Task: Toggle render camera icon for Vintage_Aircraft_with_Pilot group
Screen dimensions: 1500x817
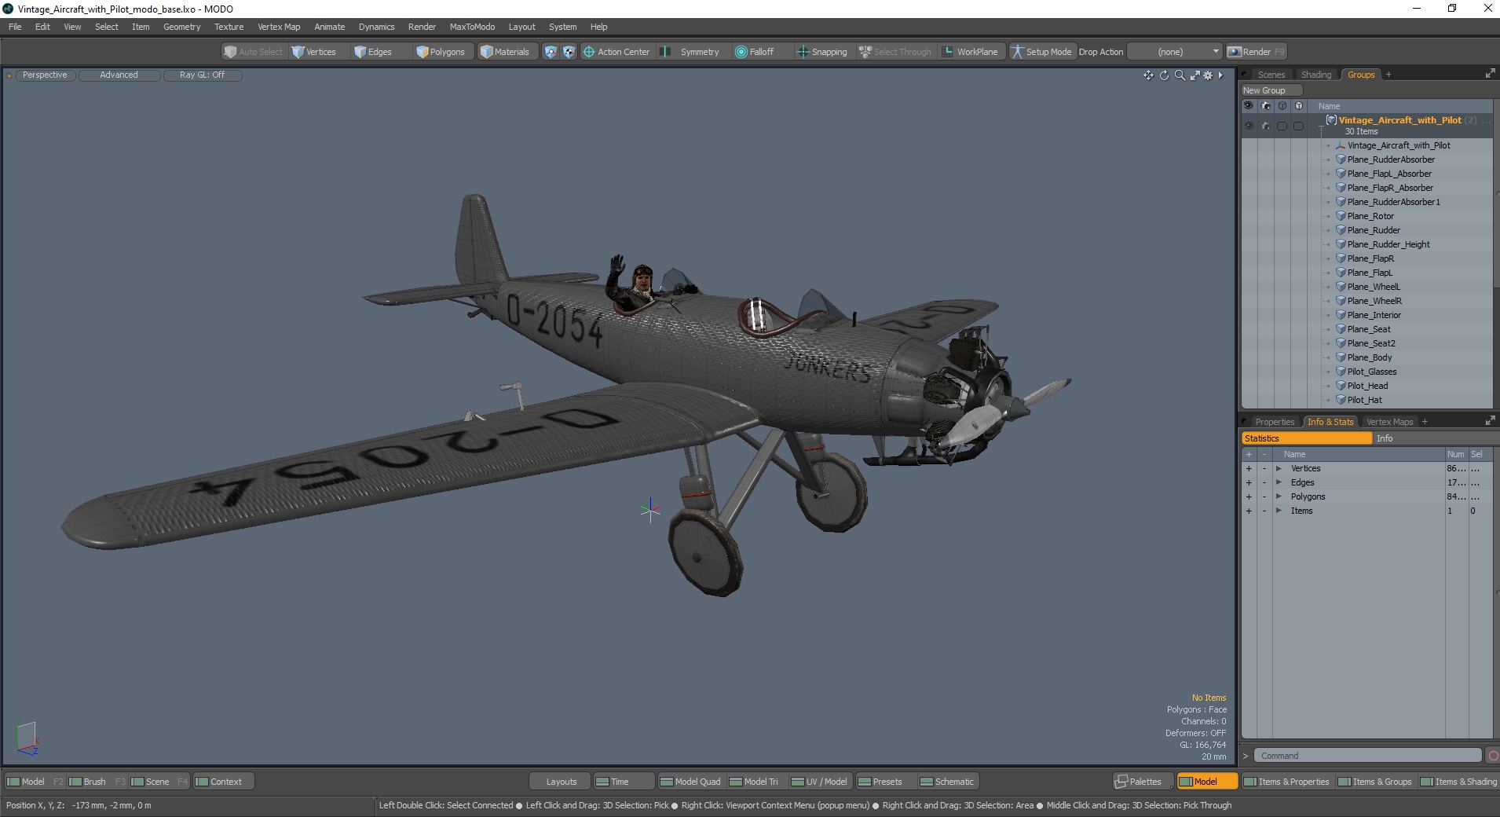Action: [1265, 126]
